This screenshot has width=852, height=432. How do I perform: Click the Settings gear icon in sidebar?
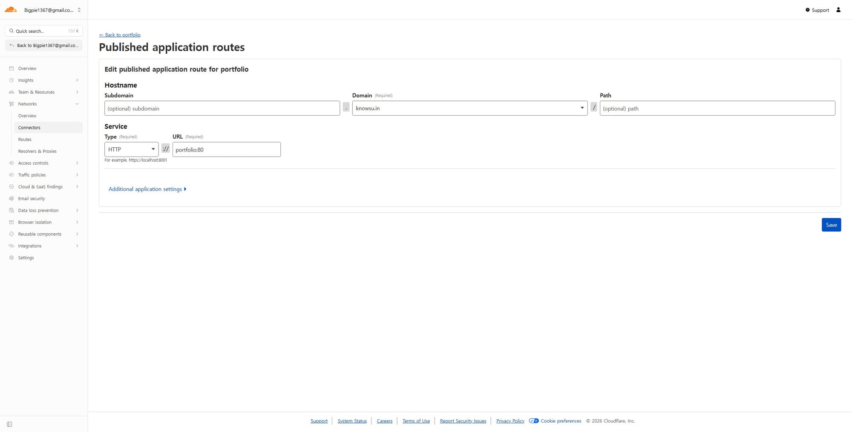pos(12,258)
